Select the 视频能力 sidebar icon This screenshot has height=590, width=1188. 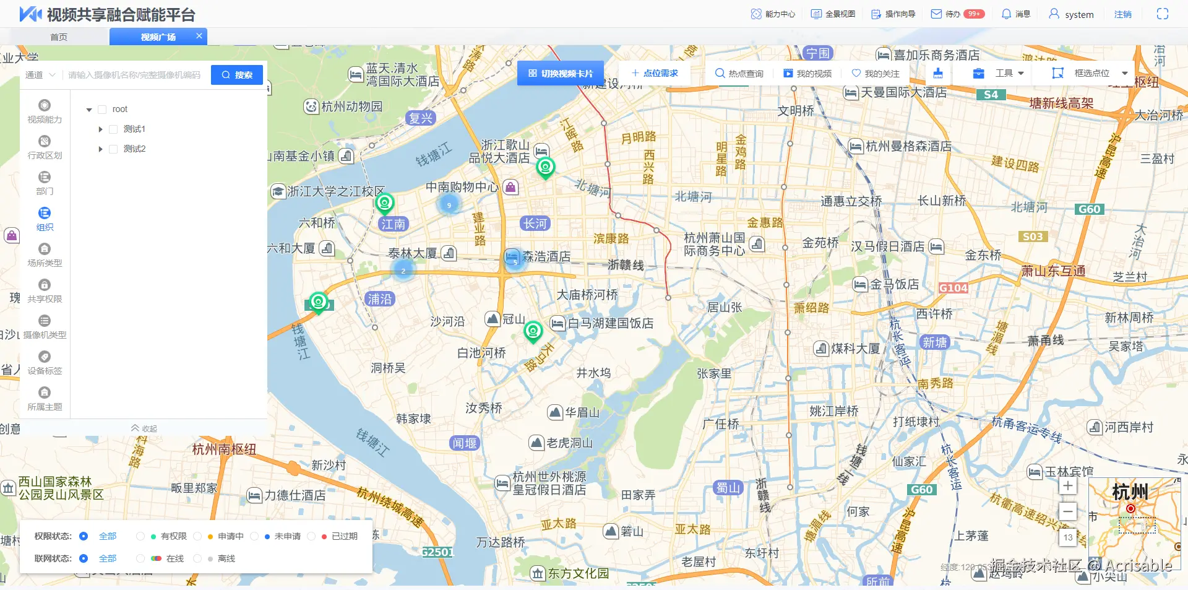[45, 105]
